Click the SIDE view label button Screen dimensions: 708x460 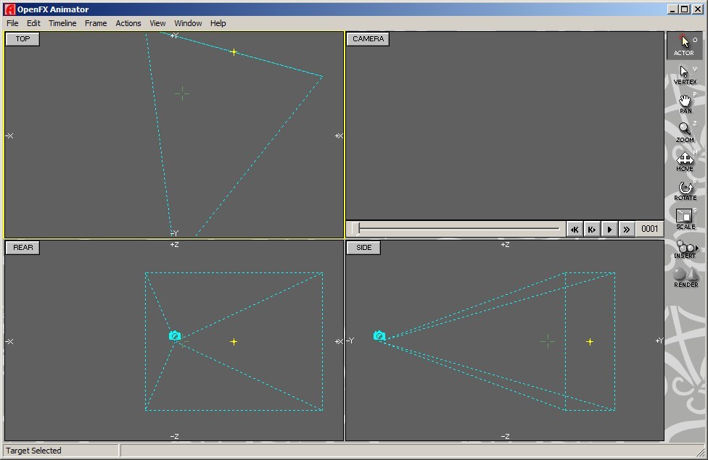coord(363,248)
